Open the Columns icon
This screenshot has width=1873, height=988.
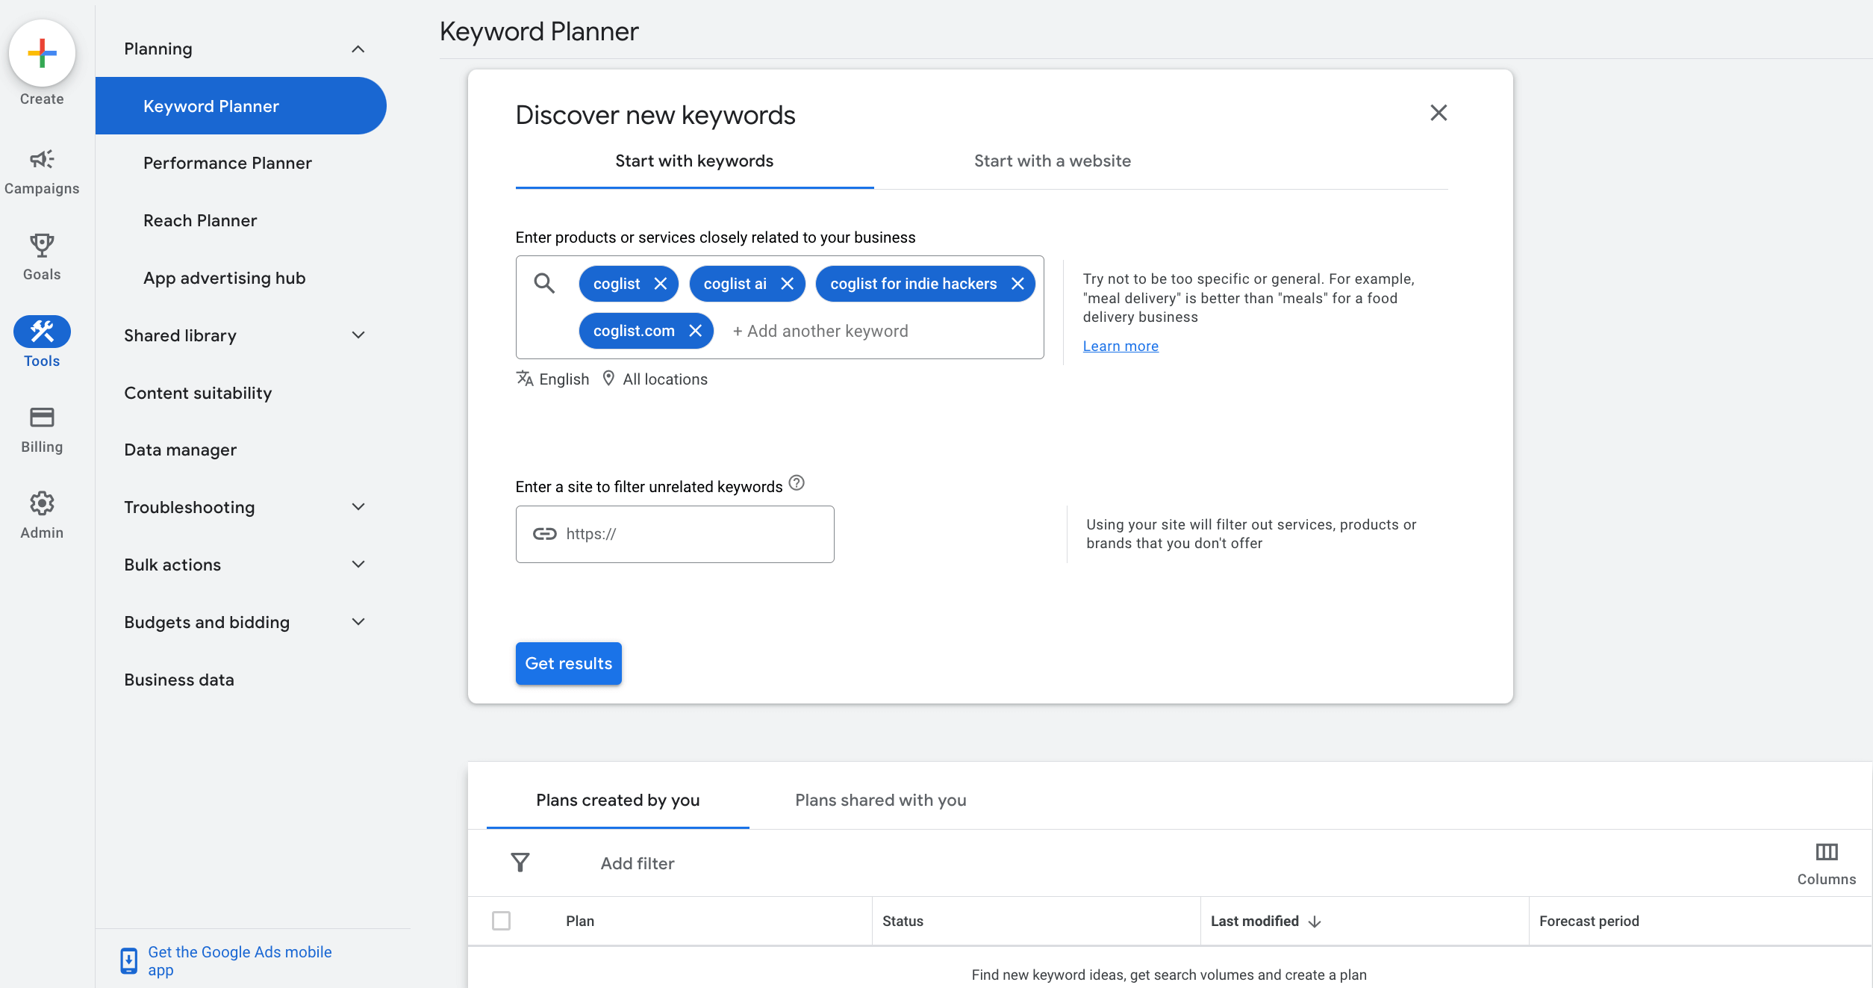(1827, 851)
